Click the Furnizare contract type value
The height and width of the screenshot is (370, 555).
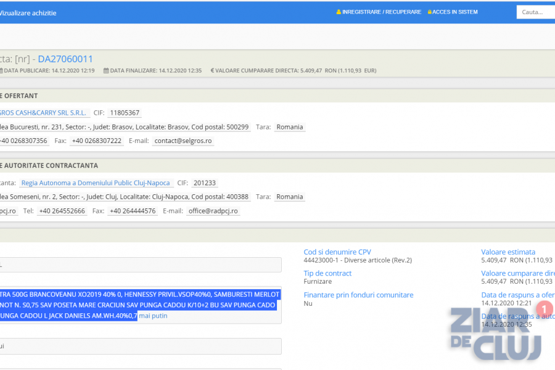point(318,281)
